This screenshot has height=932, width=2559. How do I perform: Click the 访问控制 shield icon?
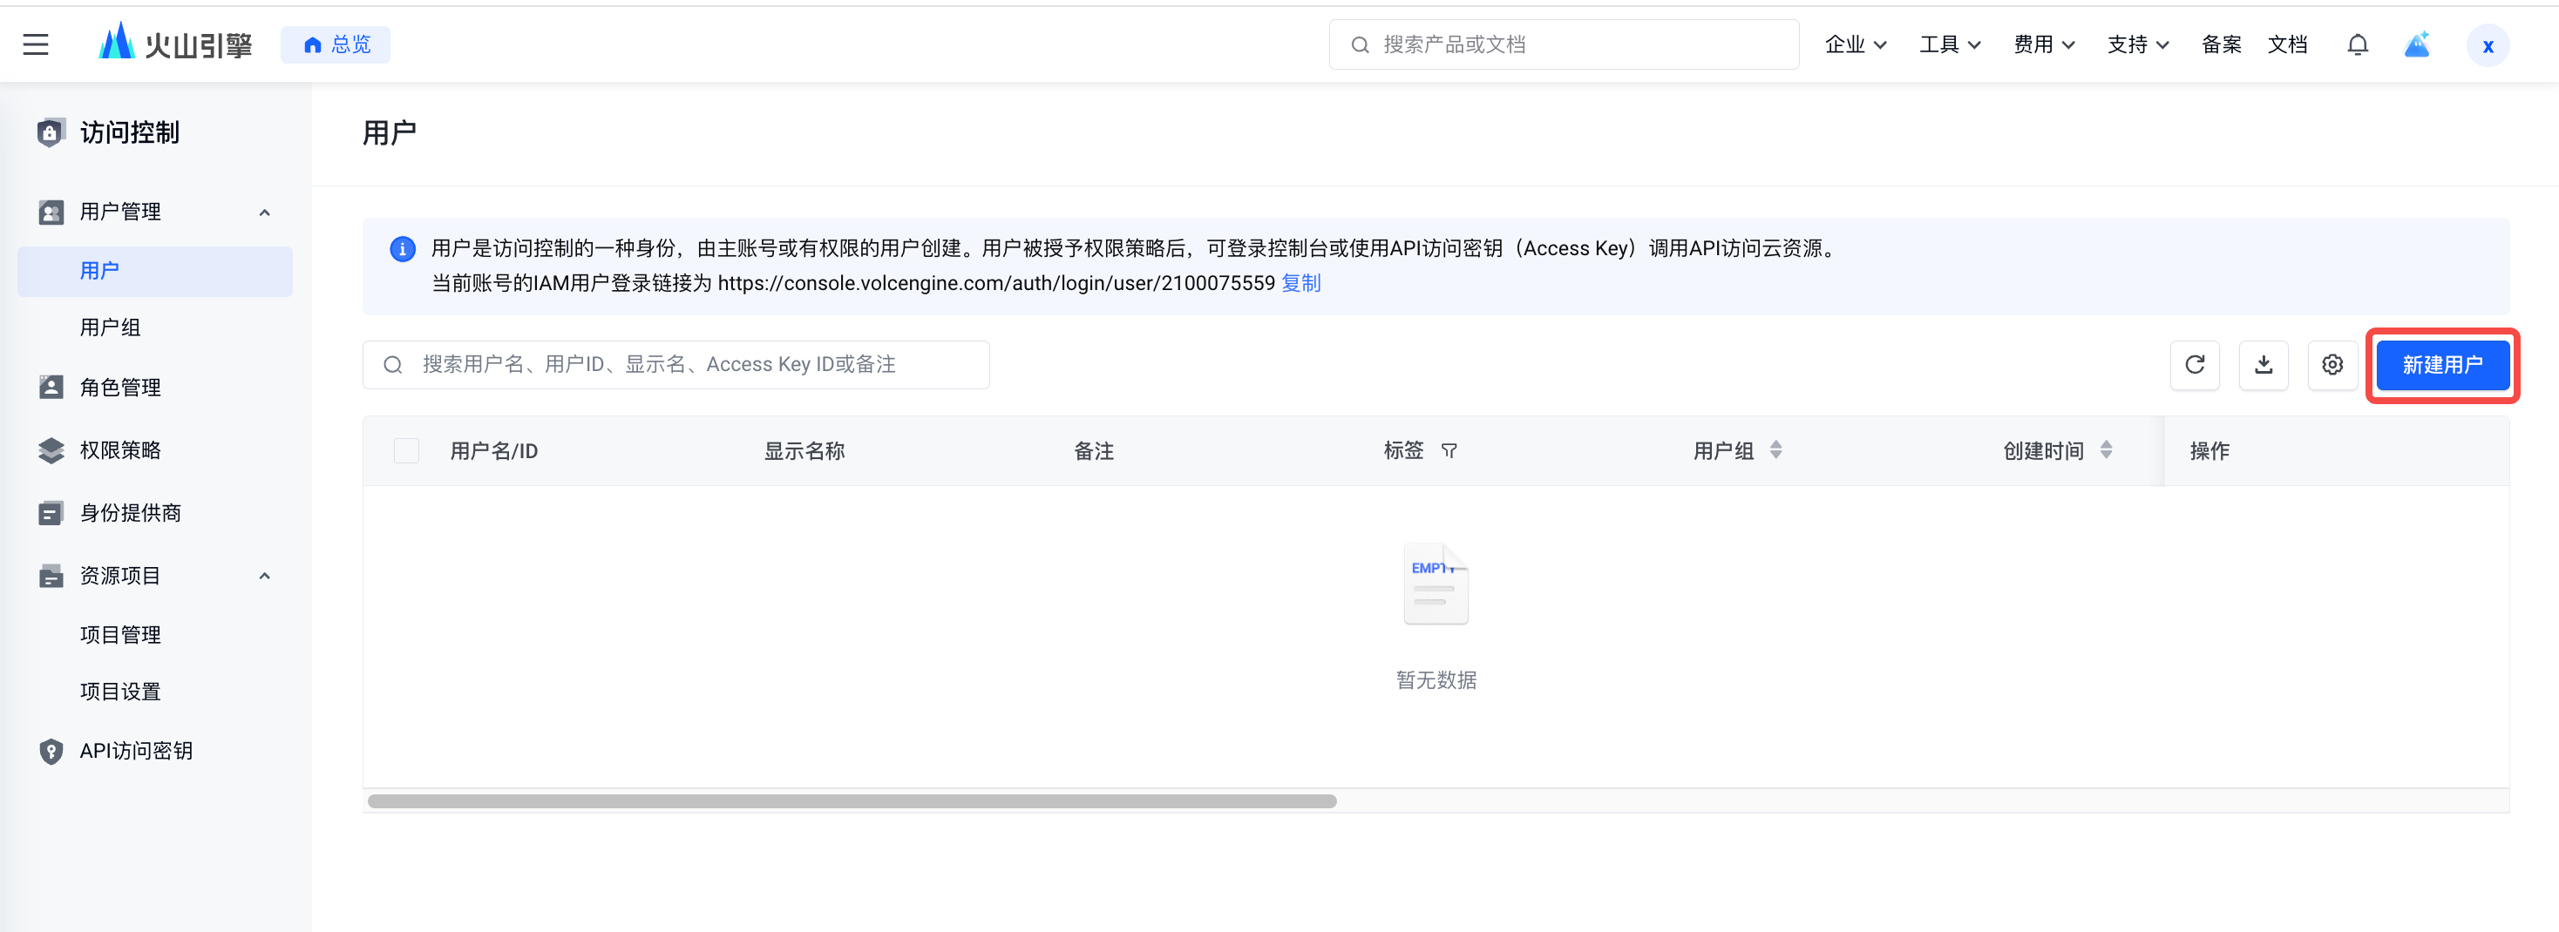point(50,132)
